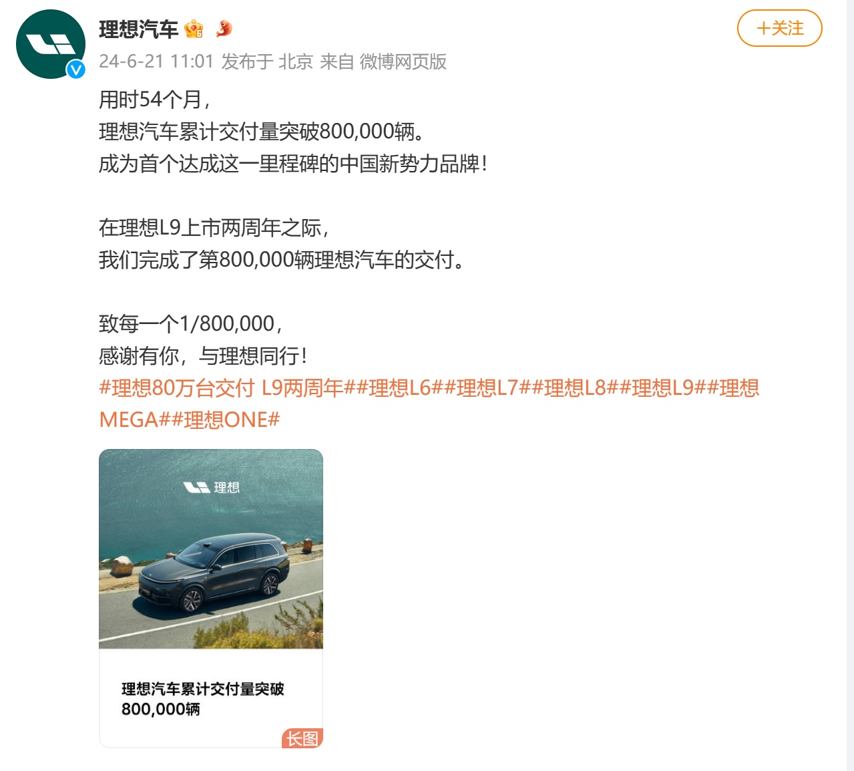
Task: Click the 长图 long-image tag
Action: point(302,738)
